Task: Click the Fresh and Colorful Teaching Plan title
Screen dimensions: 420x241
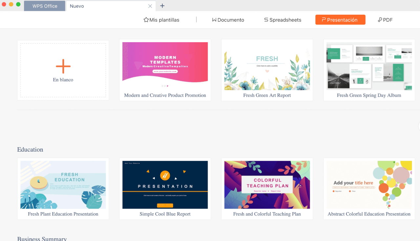Action: pyautogui.click(x=267, y=214)
